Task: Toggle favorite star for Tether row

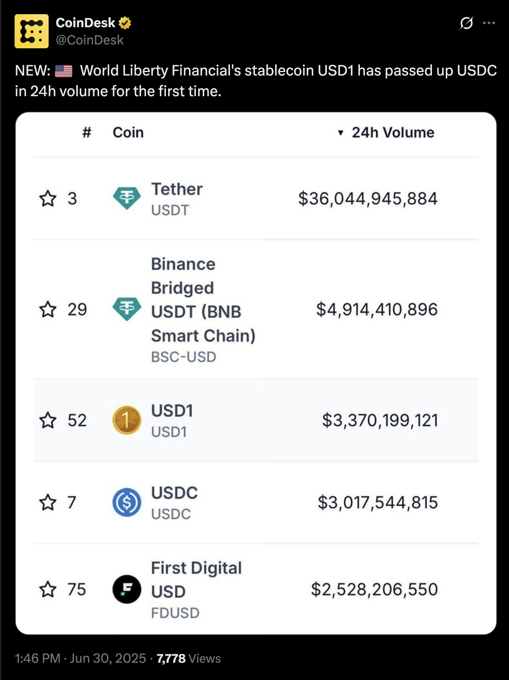Action: [48, 198]
